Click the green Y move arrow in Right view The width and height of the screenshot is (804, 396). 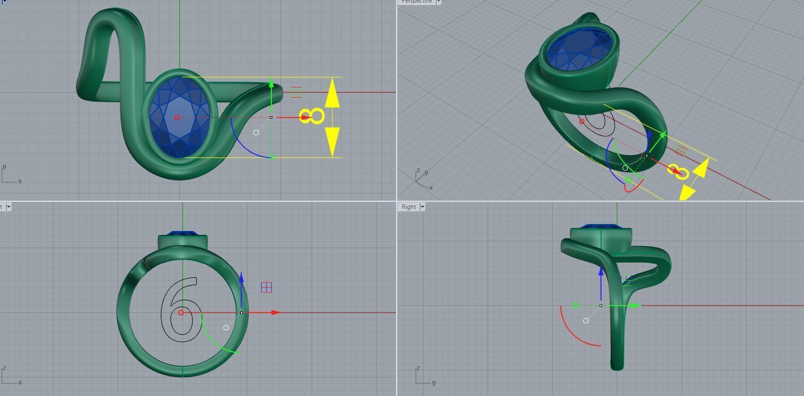622,305
